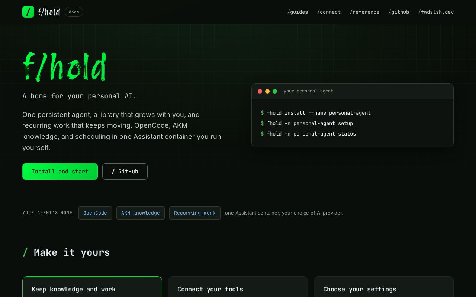Click the 'fhold install --name personal-agent' command line
Image resolution: width=476 pixels, height=297 pixels.
point(316,113)
